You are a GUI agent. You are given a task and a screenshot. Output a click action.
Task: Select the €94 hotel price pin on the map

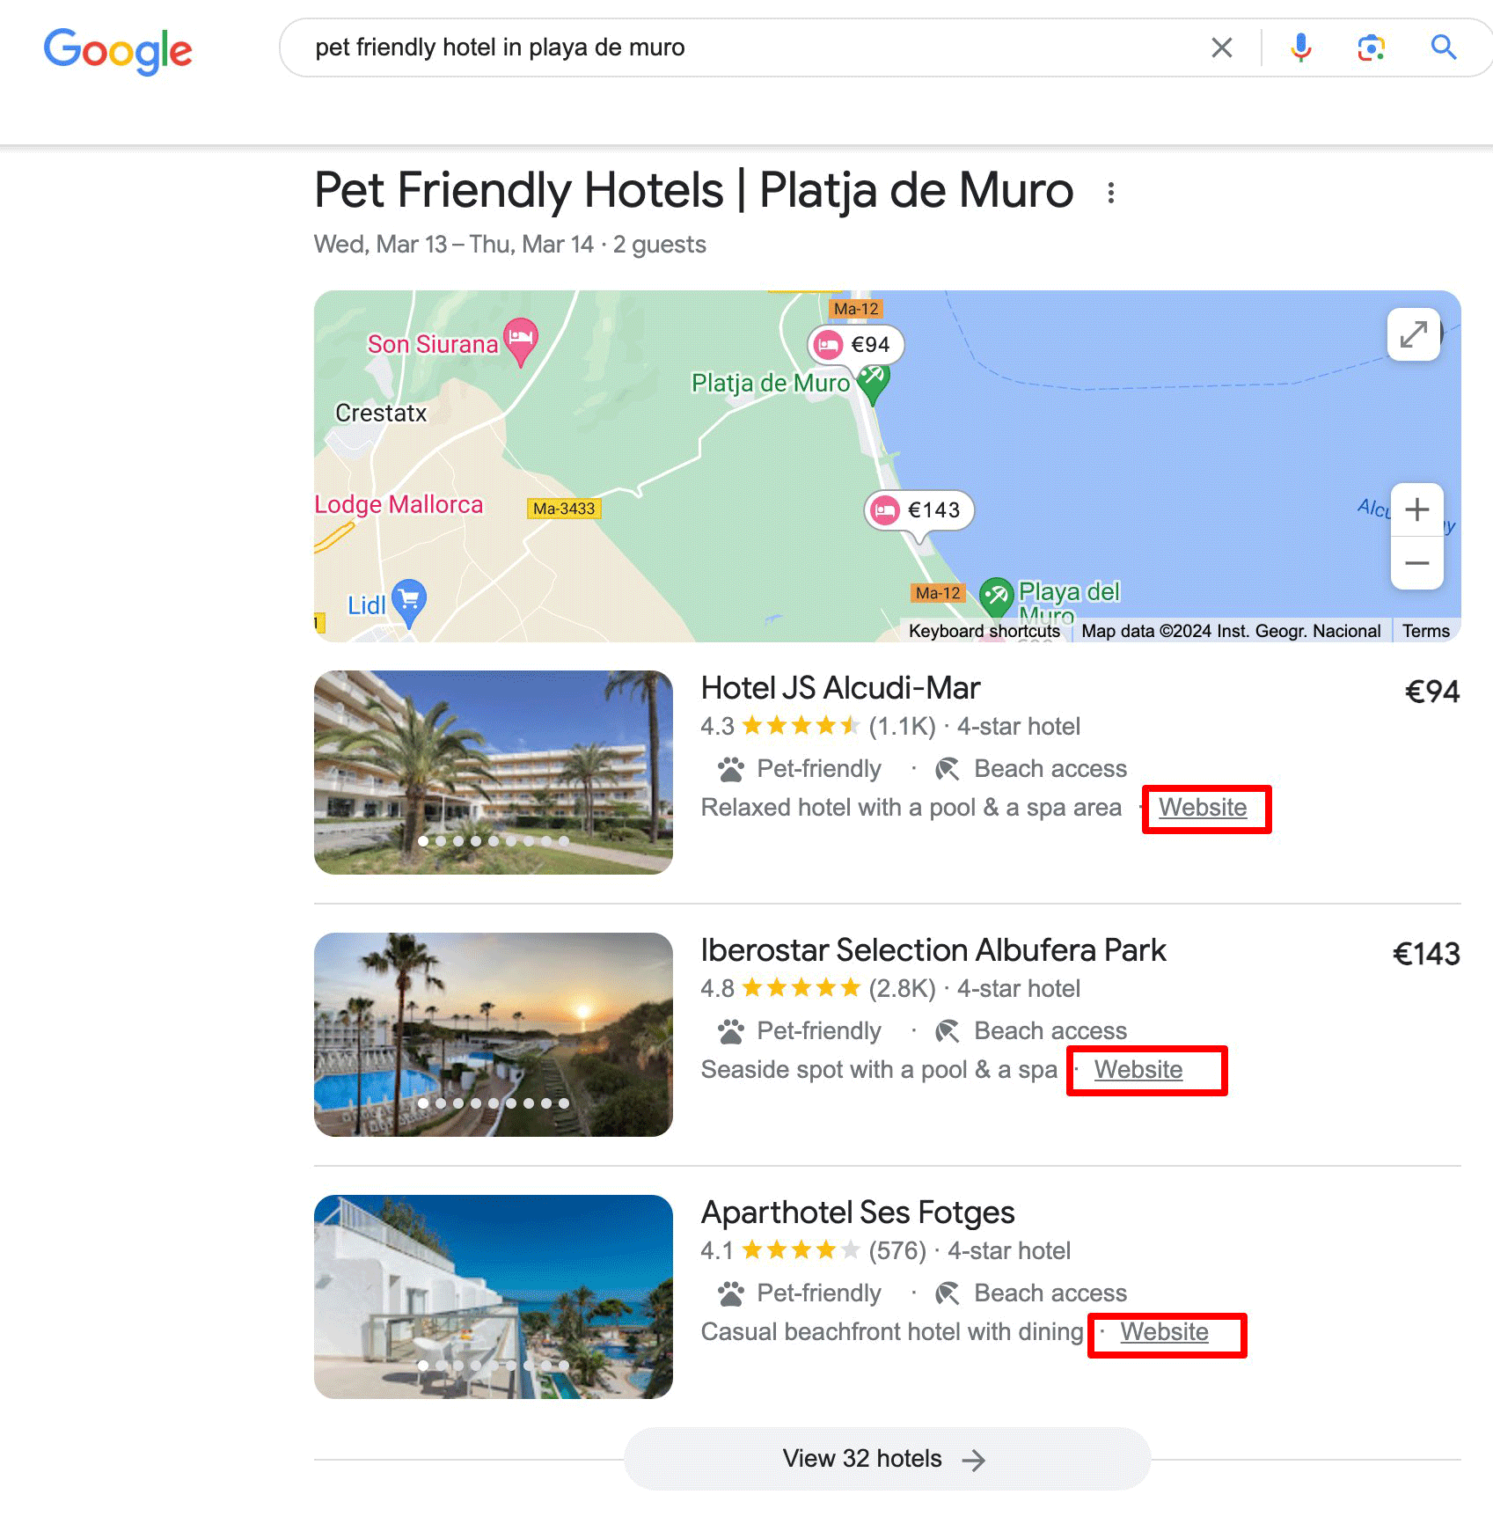(855, 345)
